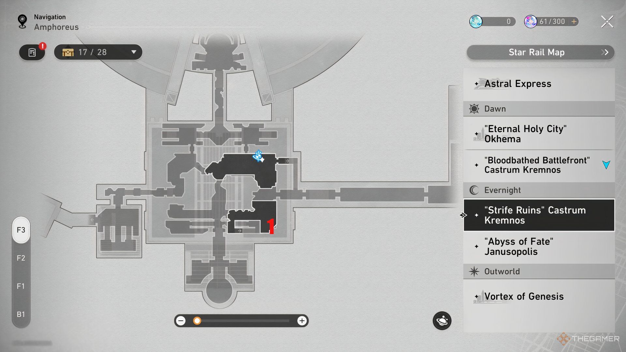626x352 pixels.
Task: Click the Outworld star icon
Action: click(x=474, y=271)
